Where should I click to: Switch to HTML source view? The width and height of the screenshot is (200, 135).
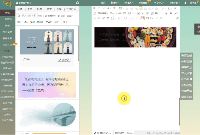click(94, 18)
